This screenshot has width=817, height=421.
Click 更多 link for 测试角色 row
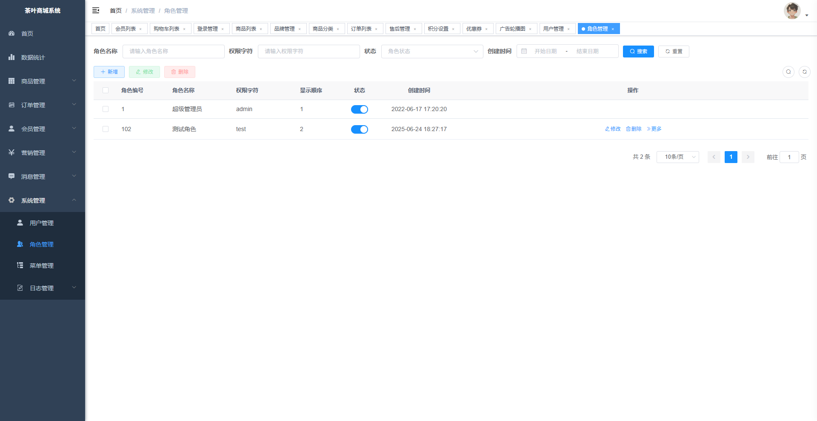coord(654,129)
